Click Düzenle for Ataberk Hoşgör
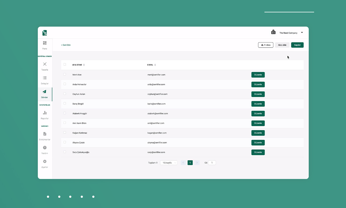This screenshot has height=208, width=346. point(258,113)
